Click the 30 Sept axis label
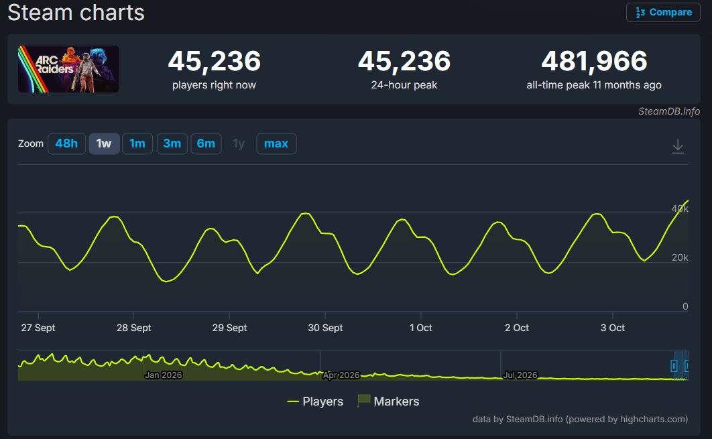The image size is (712, 439). (325, 328)
